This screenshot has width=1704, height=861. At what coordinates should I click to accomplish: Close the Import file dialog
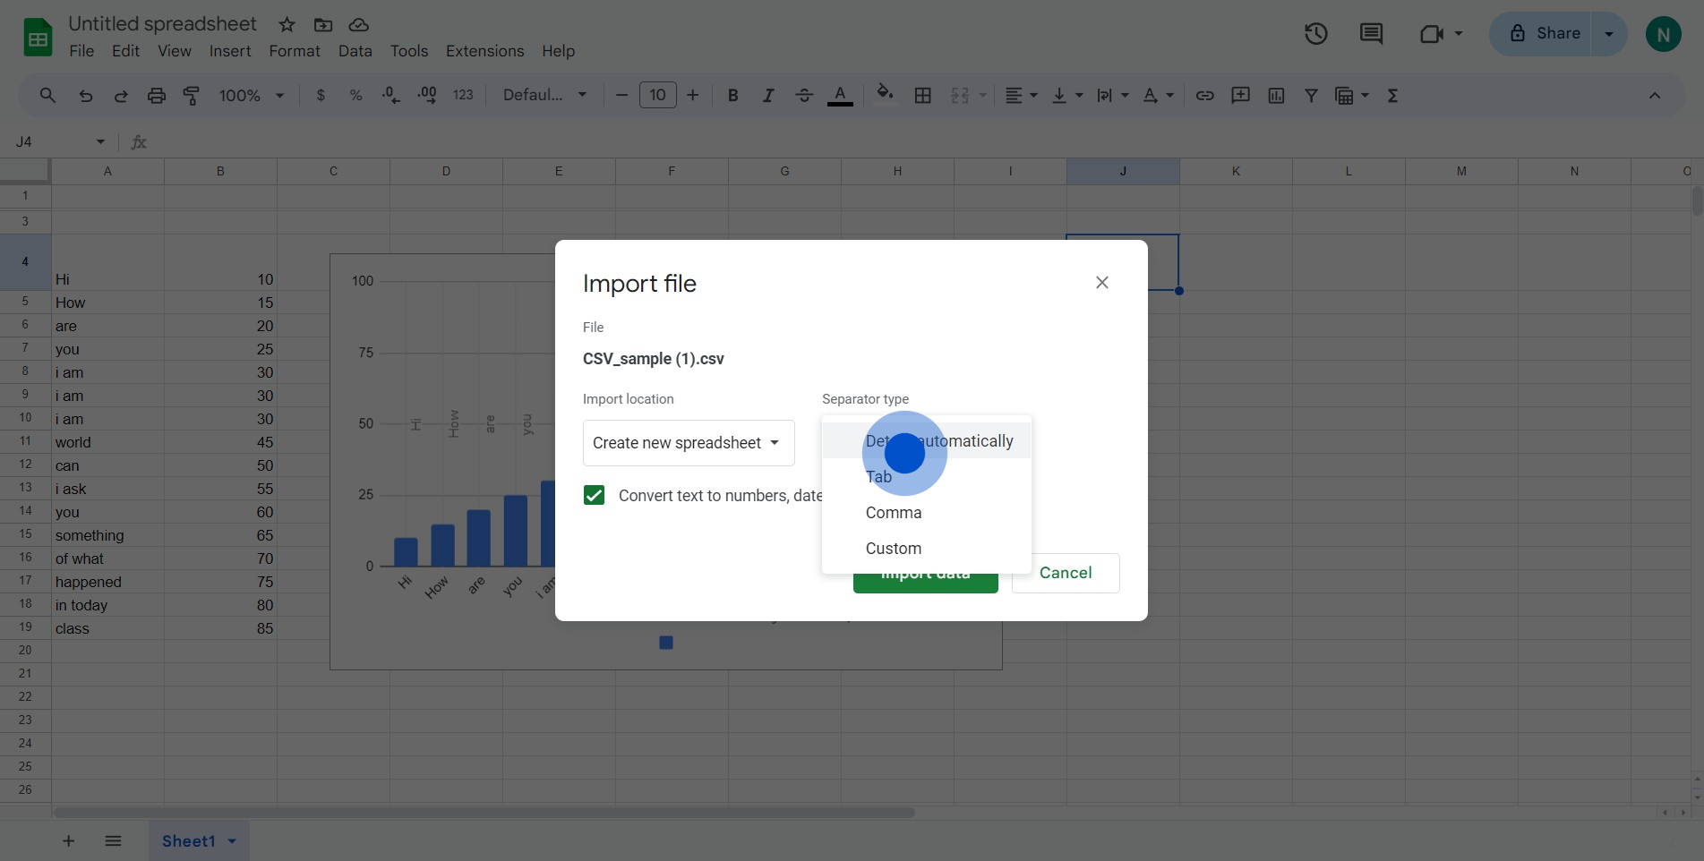pos(1102,283)
